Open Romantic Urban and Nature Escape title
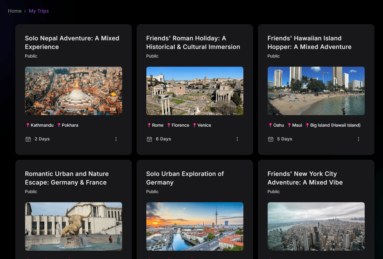 pos(67,178)
